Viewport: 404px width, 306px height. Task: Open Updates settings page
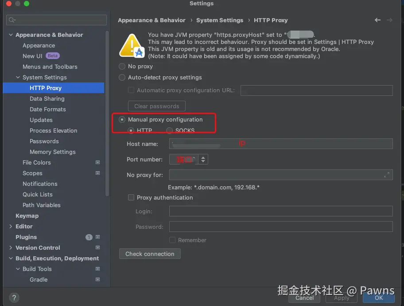[41, 120]
